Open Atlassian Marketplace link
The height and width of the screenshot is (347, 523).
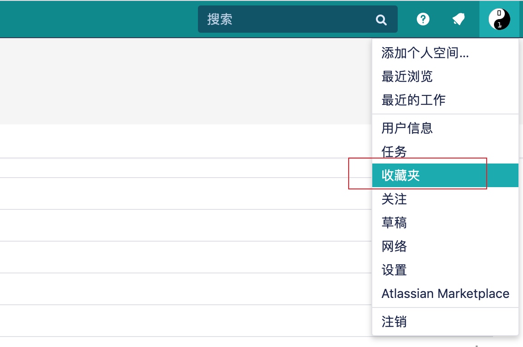445,293
